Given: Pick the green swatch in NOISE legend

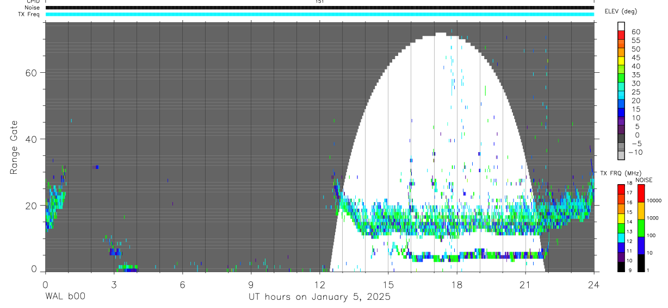Looking at the screenshot, I should click(640, 228).
